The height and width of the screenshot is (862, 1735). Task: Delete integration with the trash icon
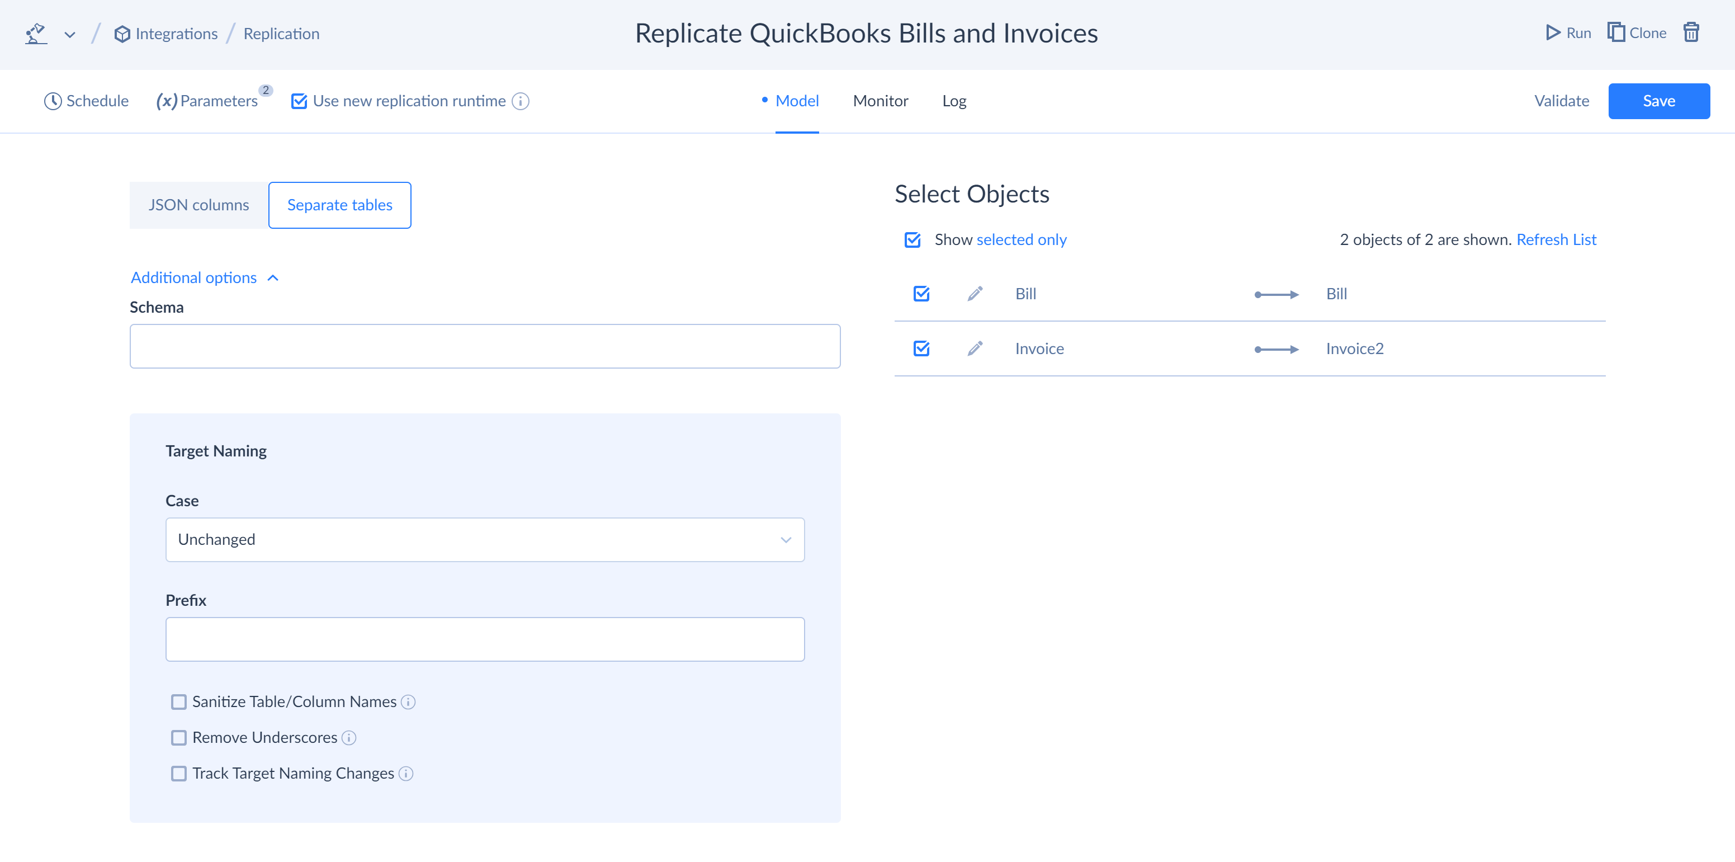click(x=1691, y=32)
